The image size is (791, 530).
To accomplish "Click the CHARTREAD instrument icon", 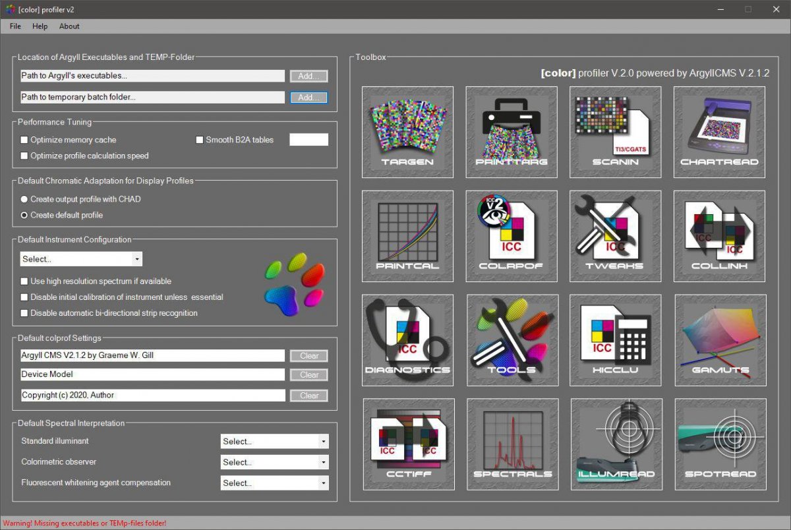I will (719, 132).
